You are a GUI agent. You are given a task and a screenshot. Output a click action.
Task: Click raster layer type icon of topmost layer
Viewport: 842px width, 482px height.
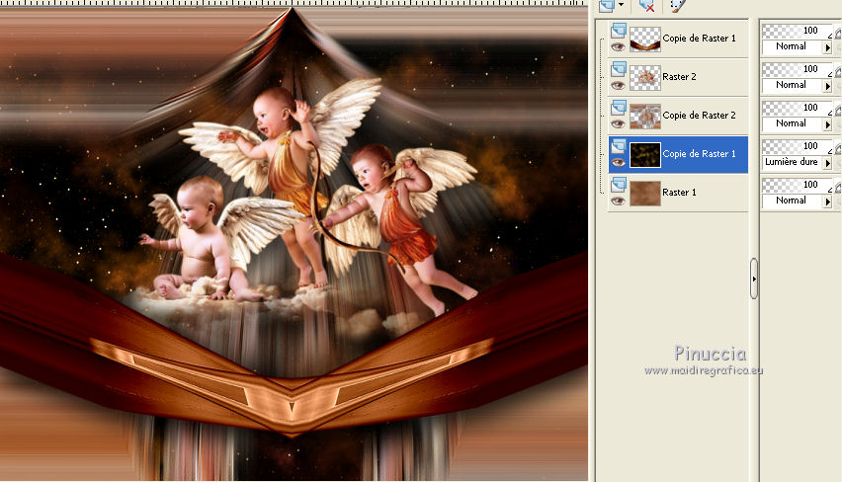click(x=619, y=30)
